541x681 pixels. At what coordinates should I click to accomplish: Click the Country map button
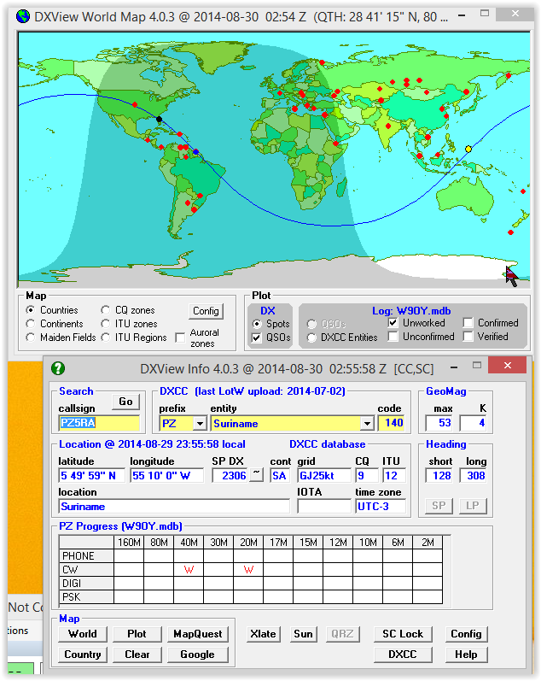click(83, 654)
